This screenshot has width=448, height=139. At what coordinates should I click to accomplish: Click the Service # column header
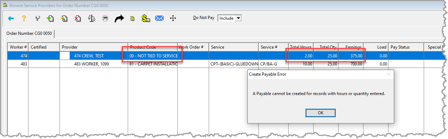[273, 47]
